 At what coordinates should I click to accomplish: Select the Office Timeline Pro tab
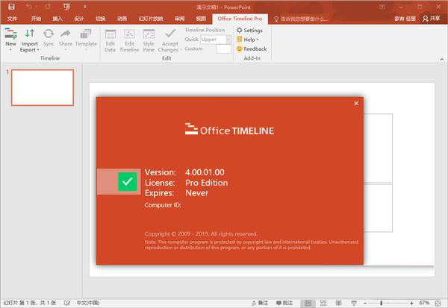coord(240,19)
